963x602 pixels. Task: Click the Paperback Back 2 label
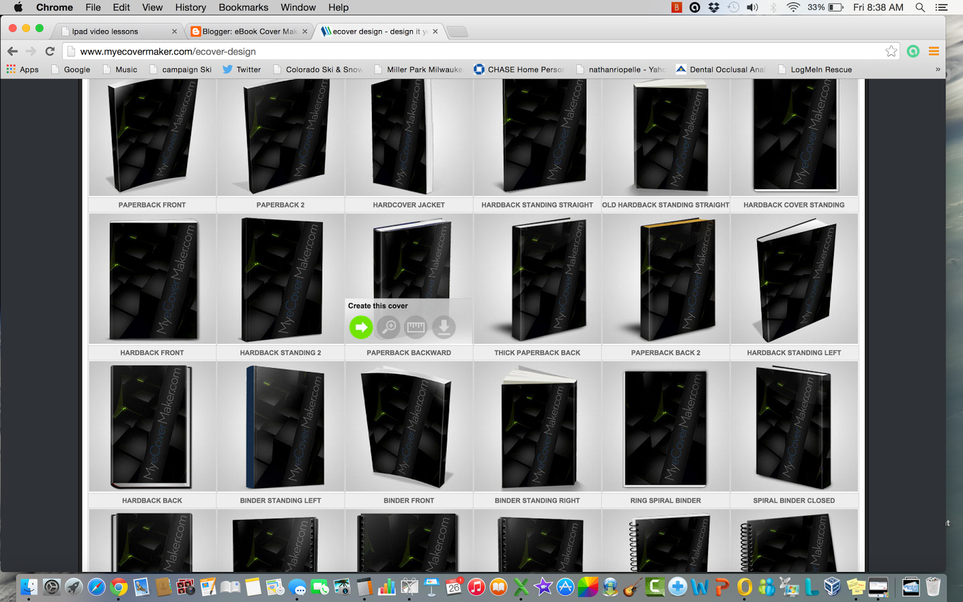tap(666, 353)
